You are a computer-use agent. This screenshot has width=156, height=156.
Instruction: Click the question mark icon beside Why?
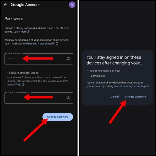tap(23, 85)
